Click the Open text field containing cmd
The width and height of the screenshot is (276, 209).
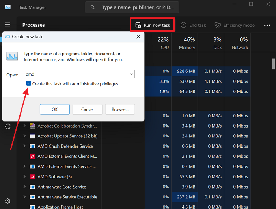point(75,74)
